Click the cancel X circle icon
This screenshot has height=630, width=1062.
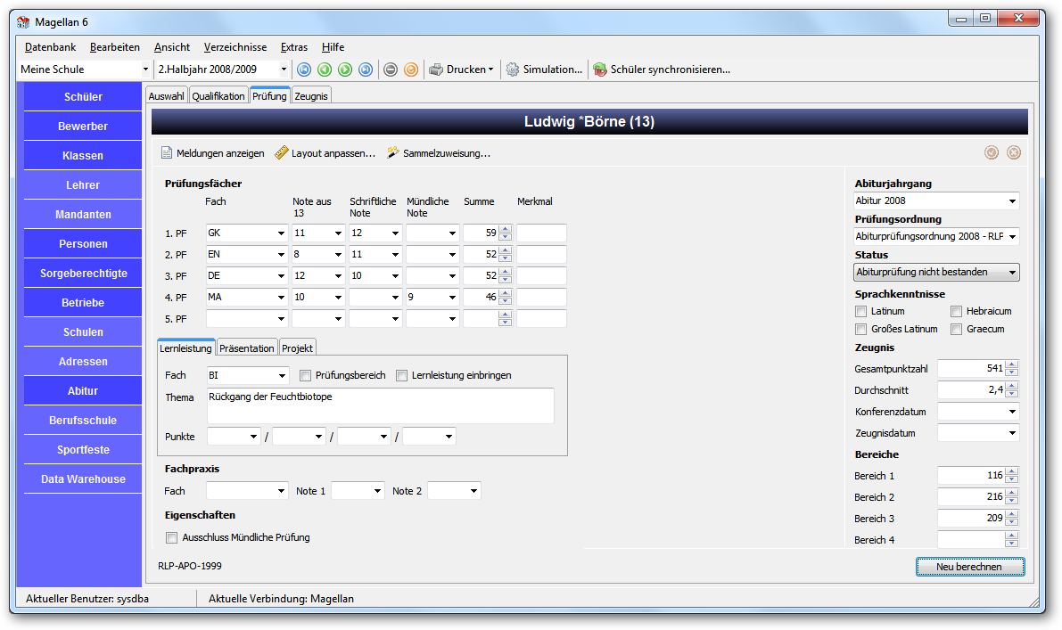pyautogui.click(x=1014, y=152)
